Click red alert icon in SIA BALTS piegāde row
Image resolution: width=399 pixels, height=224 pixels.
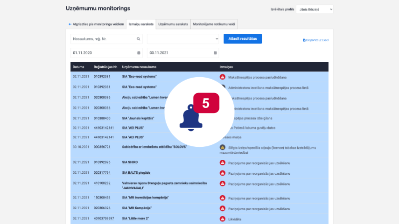click(x=222, y=172)
